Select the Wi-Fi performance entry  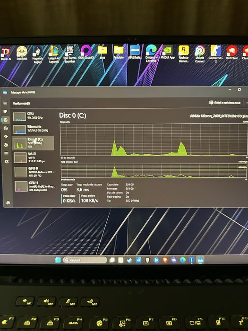tap(34, 157)
